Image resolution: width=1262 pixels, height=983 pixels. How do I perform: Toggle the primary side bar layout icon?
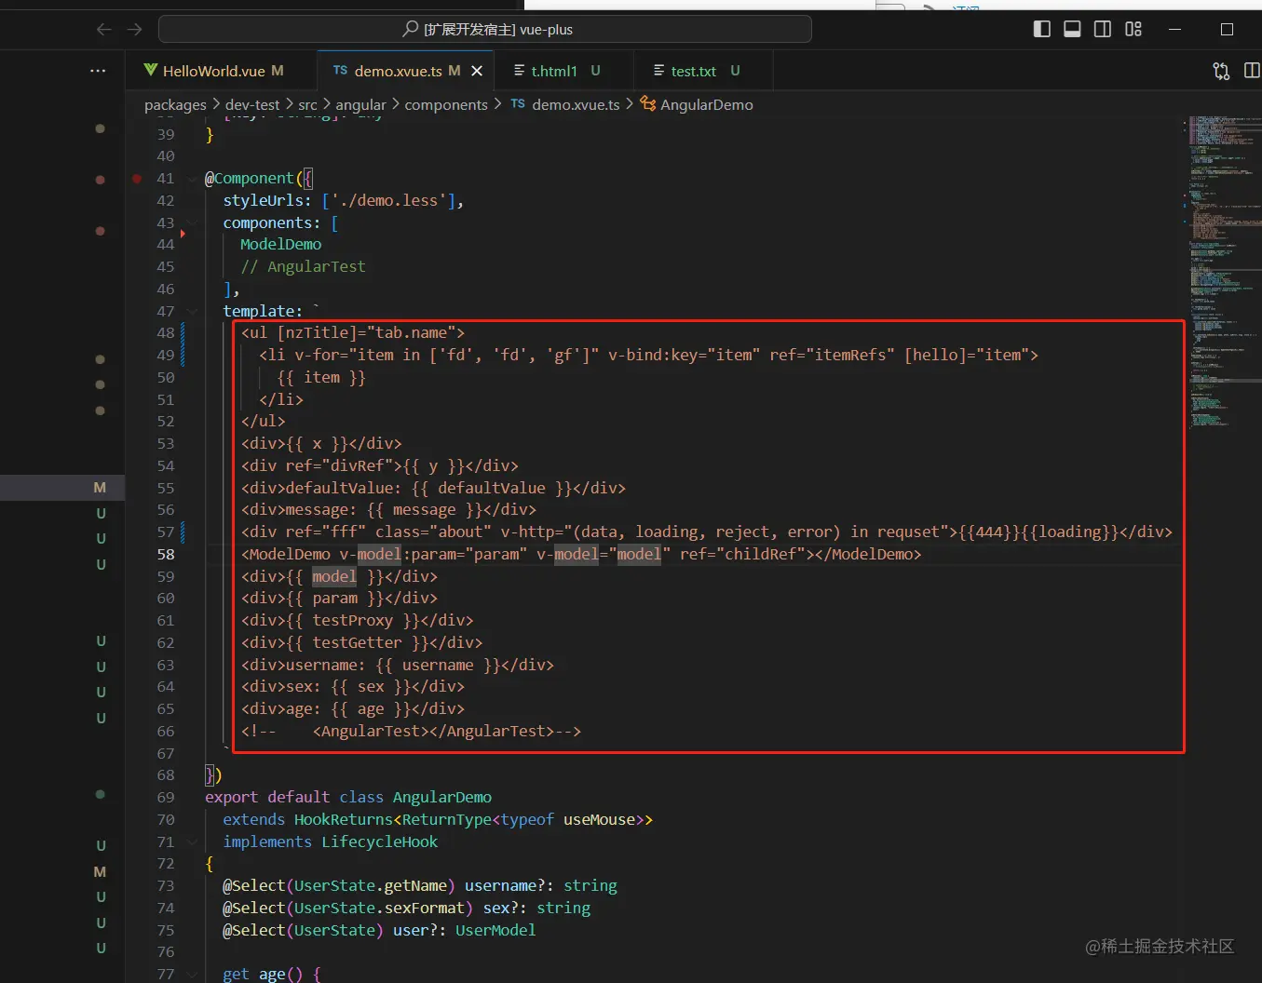coord(1042,30)
